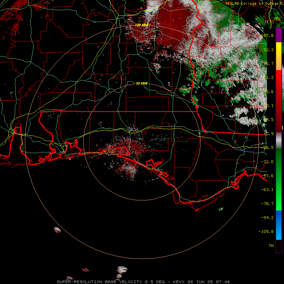Click the "100 NMI" range ring label
The width and height of the screenshot is (284, 284).
[142, 25]
